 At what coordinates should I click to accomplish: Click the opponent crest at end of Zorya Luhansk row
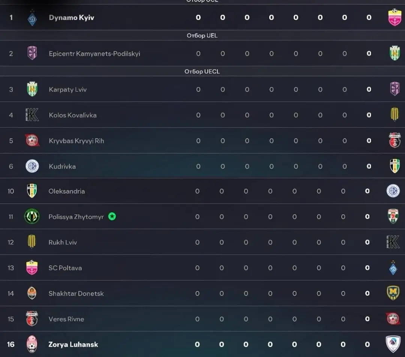[393, 344]
